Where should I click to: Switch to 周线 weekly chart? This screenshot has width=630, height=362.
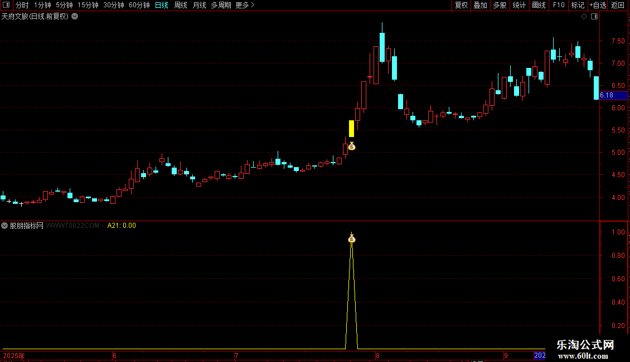tap(181, 5)
